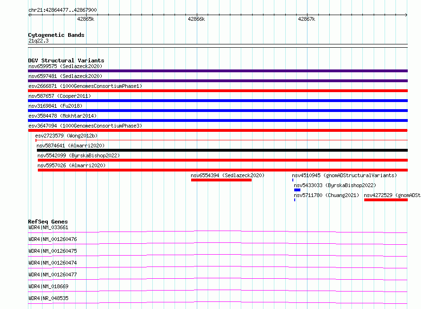Open variant nsv6554394 (Sedlazeck2020) label
The width and height of the screenshot is (421, 309).
tap(228, 175)
